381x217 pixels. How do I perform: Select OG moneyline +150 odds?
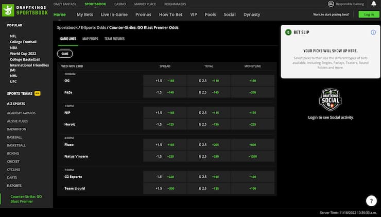tap(252, 80)
